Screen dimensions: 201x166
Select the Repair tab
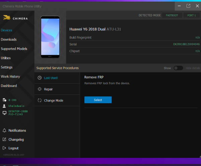point(57,89)
